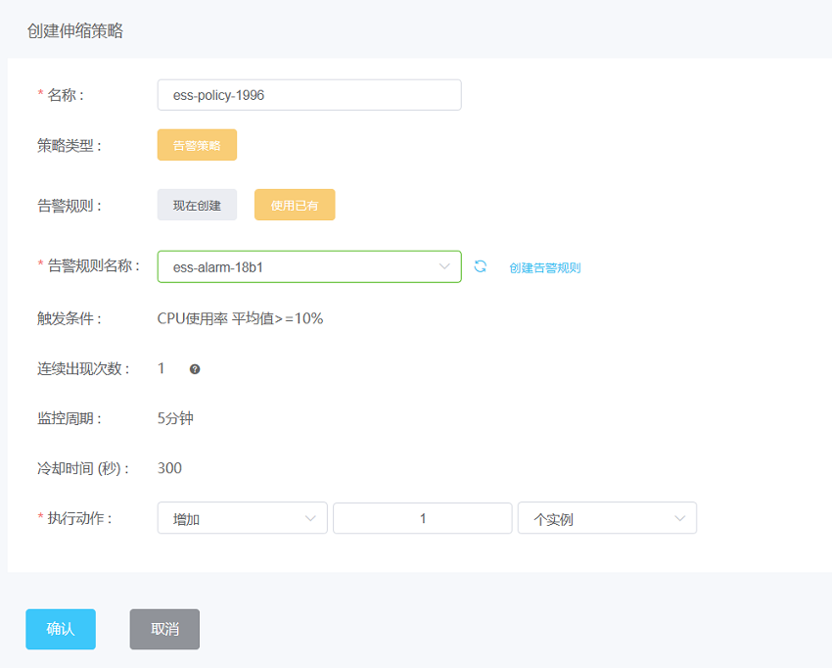The width and height of the screenshot is (832, 668).
Task: Choose the 告警策略 policy type
Action: coord(197,145)
